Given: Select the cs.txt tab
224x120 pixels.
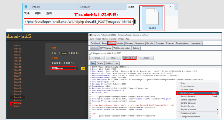Looking at the screenshot, I should coord(131,7).
